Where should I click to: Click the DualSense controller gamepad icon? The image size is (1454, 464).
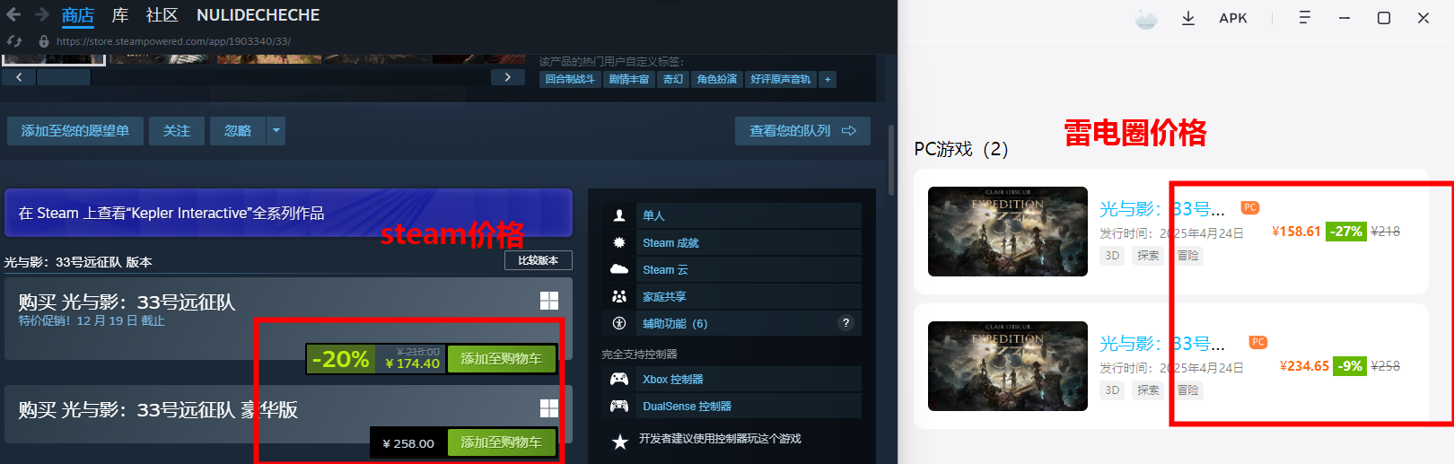point(619,406)
